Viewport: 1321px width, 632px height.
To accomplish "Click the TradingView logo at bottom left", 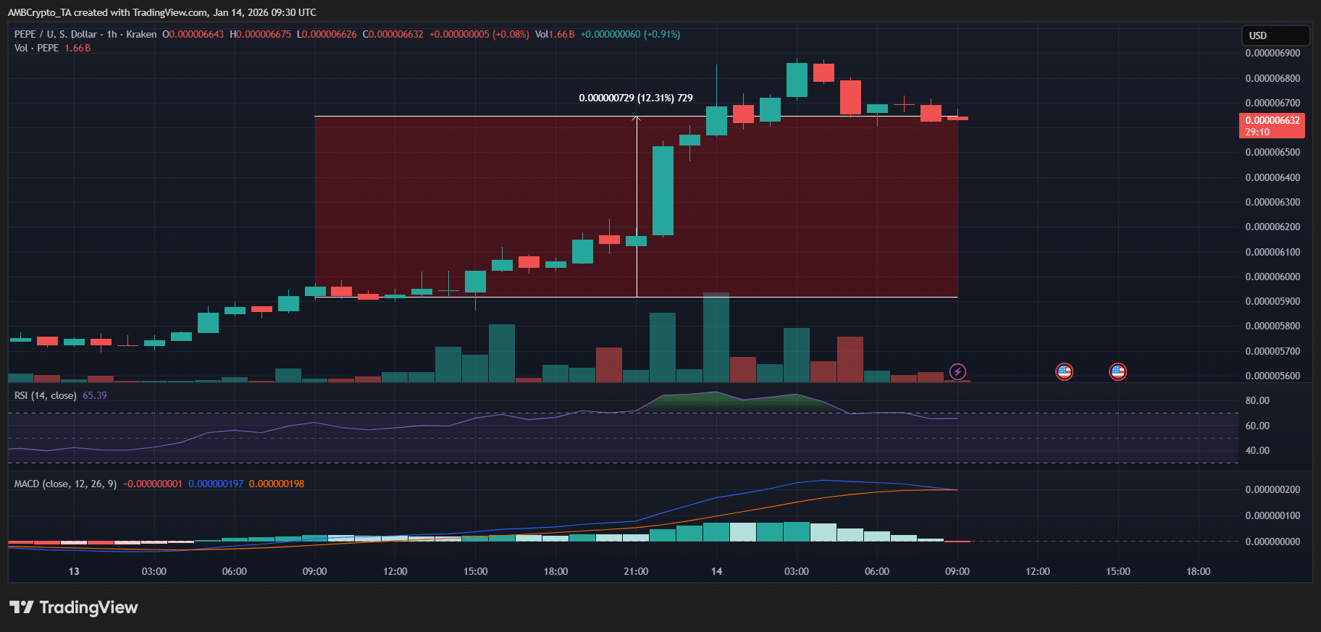I will tap(74, 607).
